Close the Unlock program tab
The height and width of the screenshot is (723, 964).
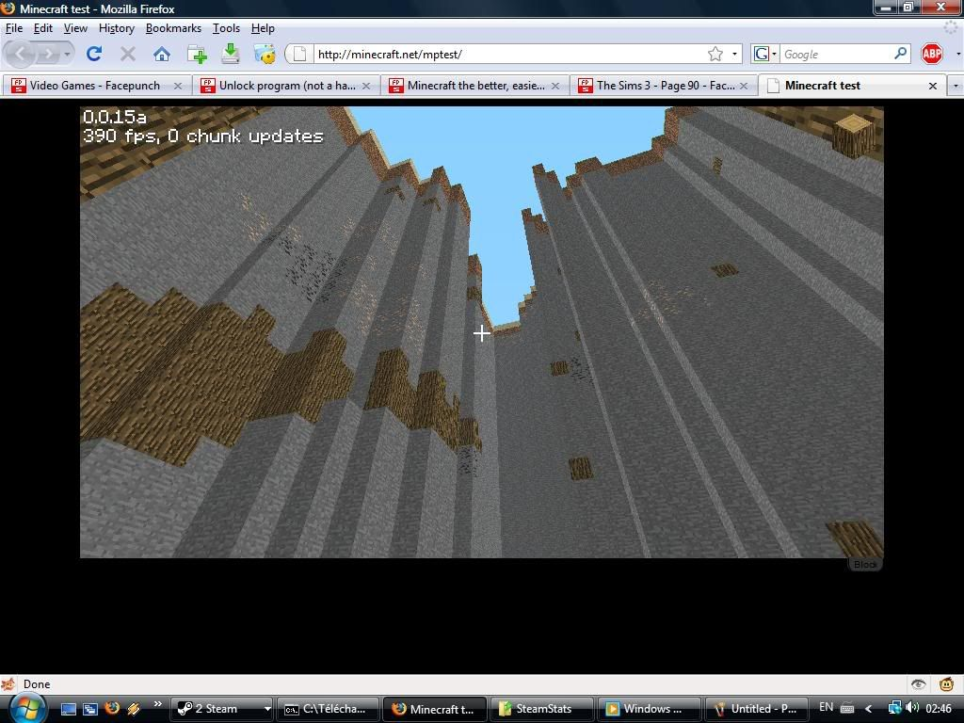(366, 86)
